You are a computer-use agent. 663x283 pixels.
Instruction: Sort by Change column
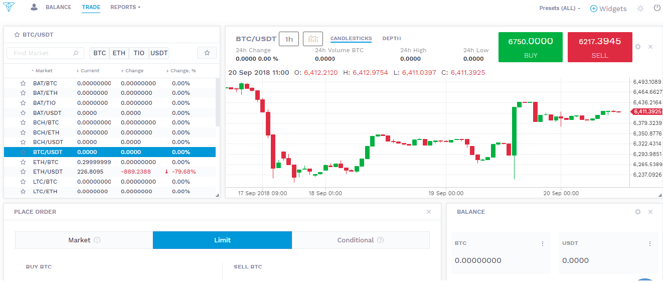[x=132, y=71]
